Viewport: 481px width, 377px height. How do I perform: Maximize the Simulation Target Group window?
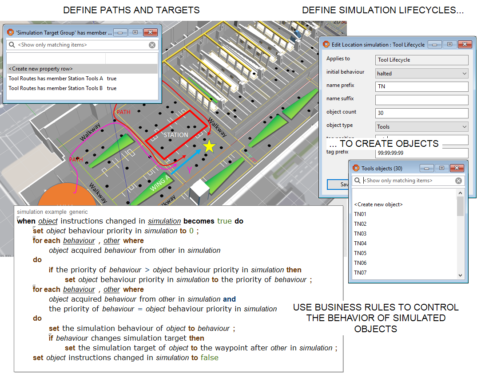click(135, 32)
